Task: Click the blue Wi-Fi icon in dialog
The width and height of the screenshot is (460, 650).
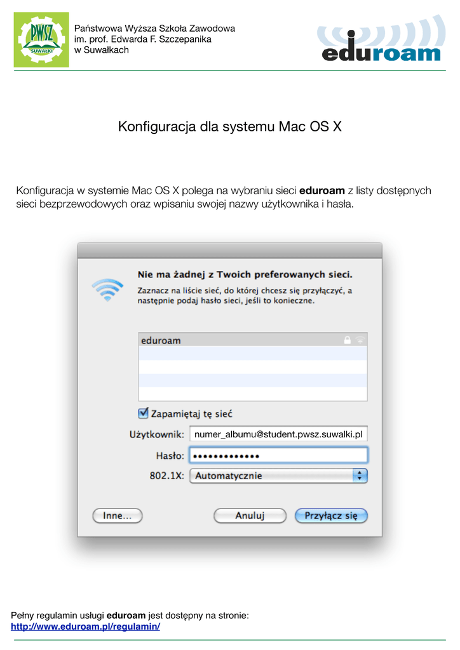Action: point(107,289)
